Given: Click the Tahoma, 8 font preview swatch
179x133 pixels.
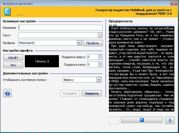Looking at the screenshot, I should point(42,61).
